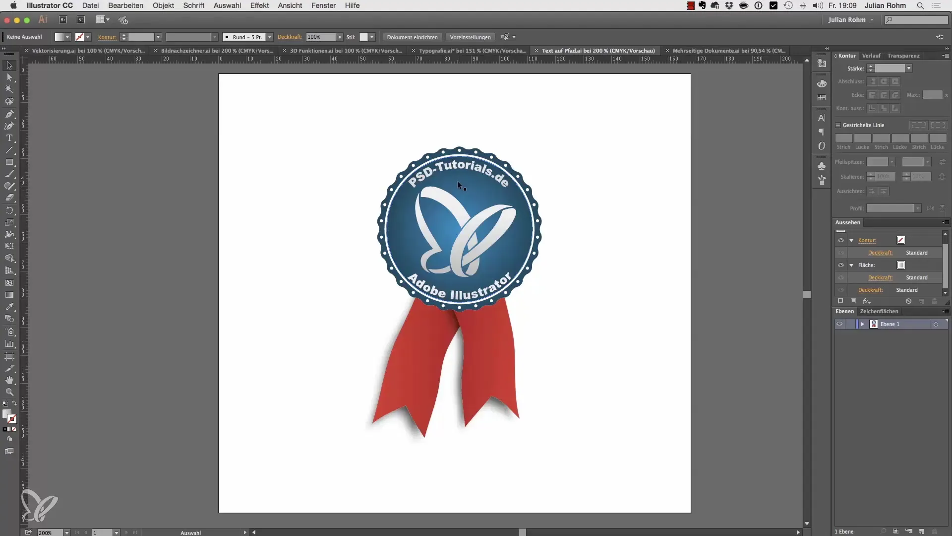The image size is (952, 536).
Task: Click the fx add effect button
Action: [x=866, y=301]
